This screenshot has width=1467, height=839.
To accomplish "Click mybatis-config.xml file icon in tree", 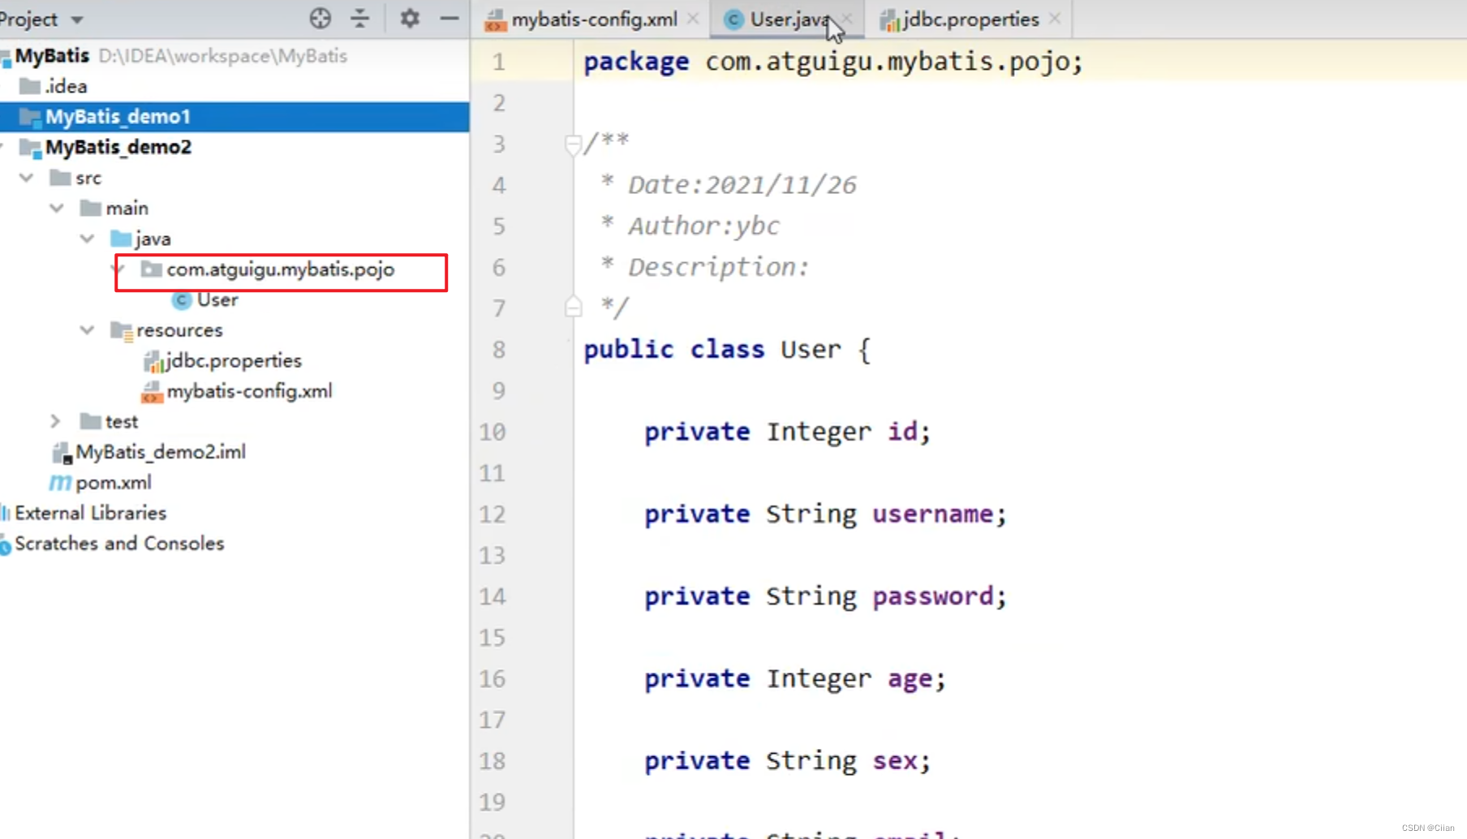I will tap(152, 392).
